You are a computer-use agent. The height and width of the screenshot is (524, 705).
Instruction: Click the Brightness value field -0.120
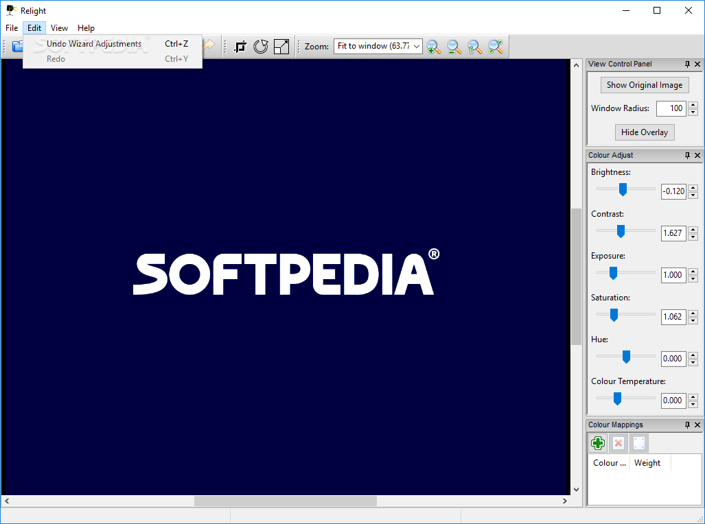(673, 191)
